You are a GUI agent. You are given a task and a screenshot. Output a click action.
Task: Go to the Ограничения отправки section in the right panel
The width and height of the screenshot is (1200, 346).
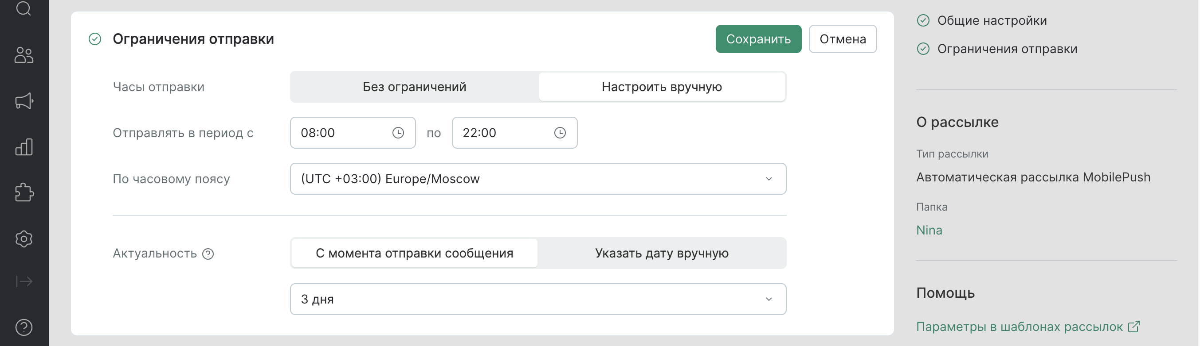1007,49
